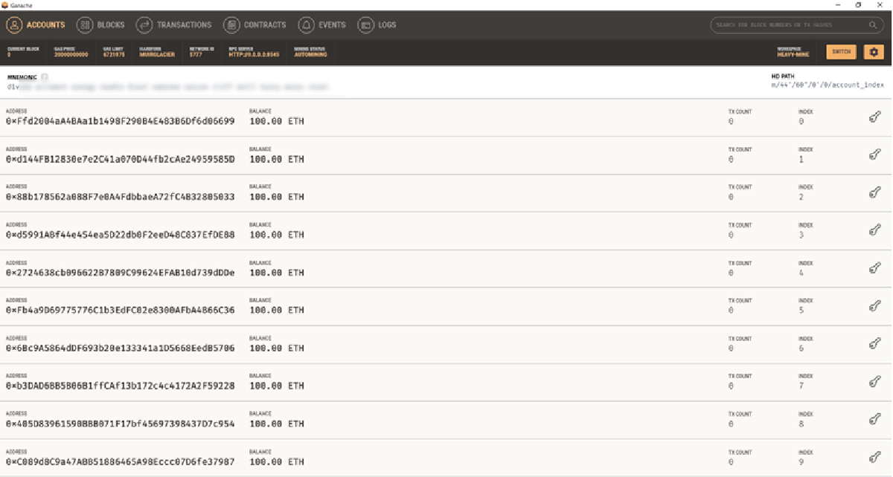893x477 pixels.
Task: Select address starting with 0x88b178562a
Action: [x=120, y=197]
